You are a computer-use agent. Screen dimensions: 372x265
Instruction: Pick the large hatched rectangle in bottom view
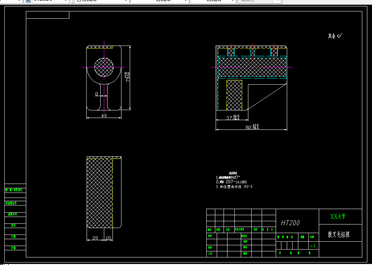pos(100,193)
